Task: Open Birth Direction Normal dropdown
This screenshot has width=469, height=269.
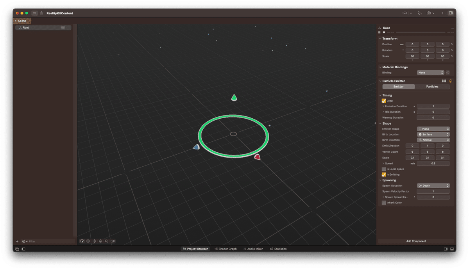Action: pos(433,140)
